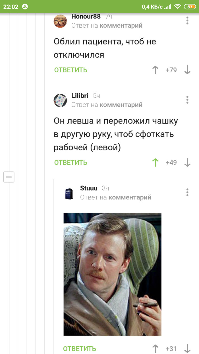Reply to Stuuu's comment via ОТВЕТИТЬ
This screenshot has width=199, height=354.
click(80, 349)
